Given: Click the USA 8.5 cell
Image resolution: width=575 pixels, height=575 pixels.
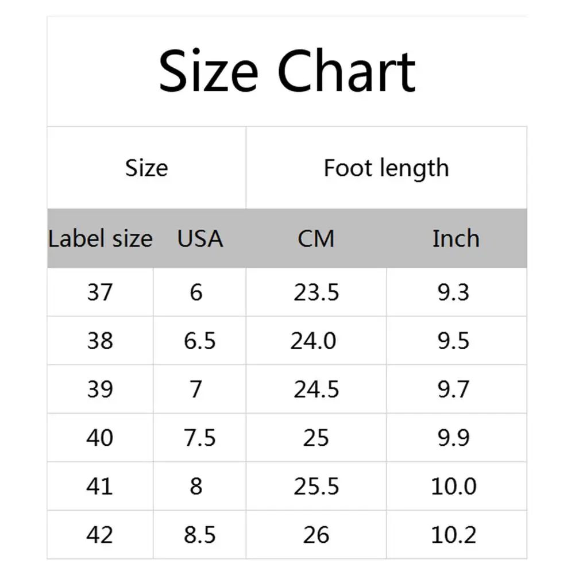Looking at the screenshot, I should point(199,535).
